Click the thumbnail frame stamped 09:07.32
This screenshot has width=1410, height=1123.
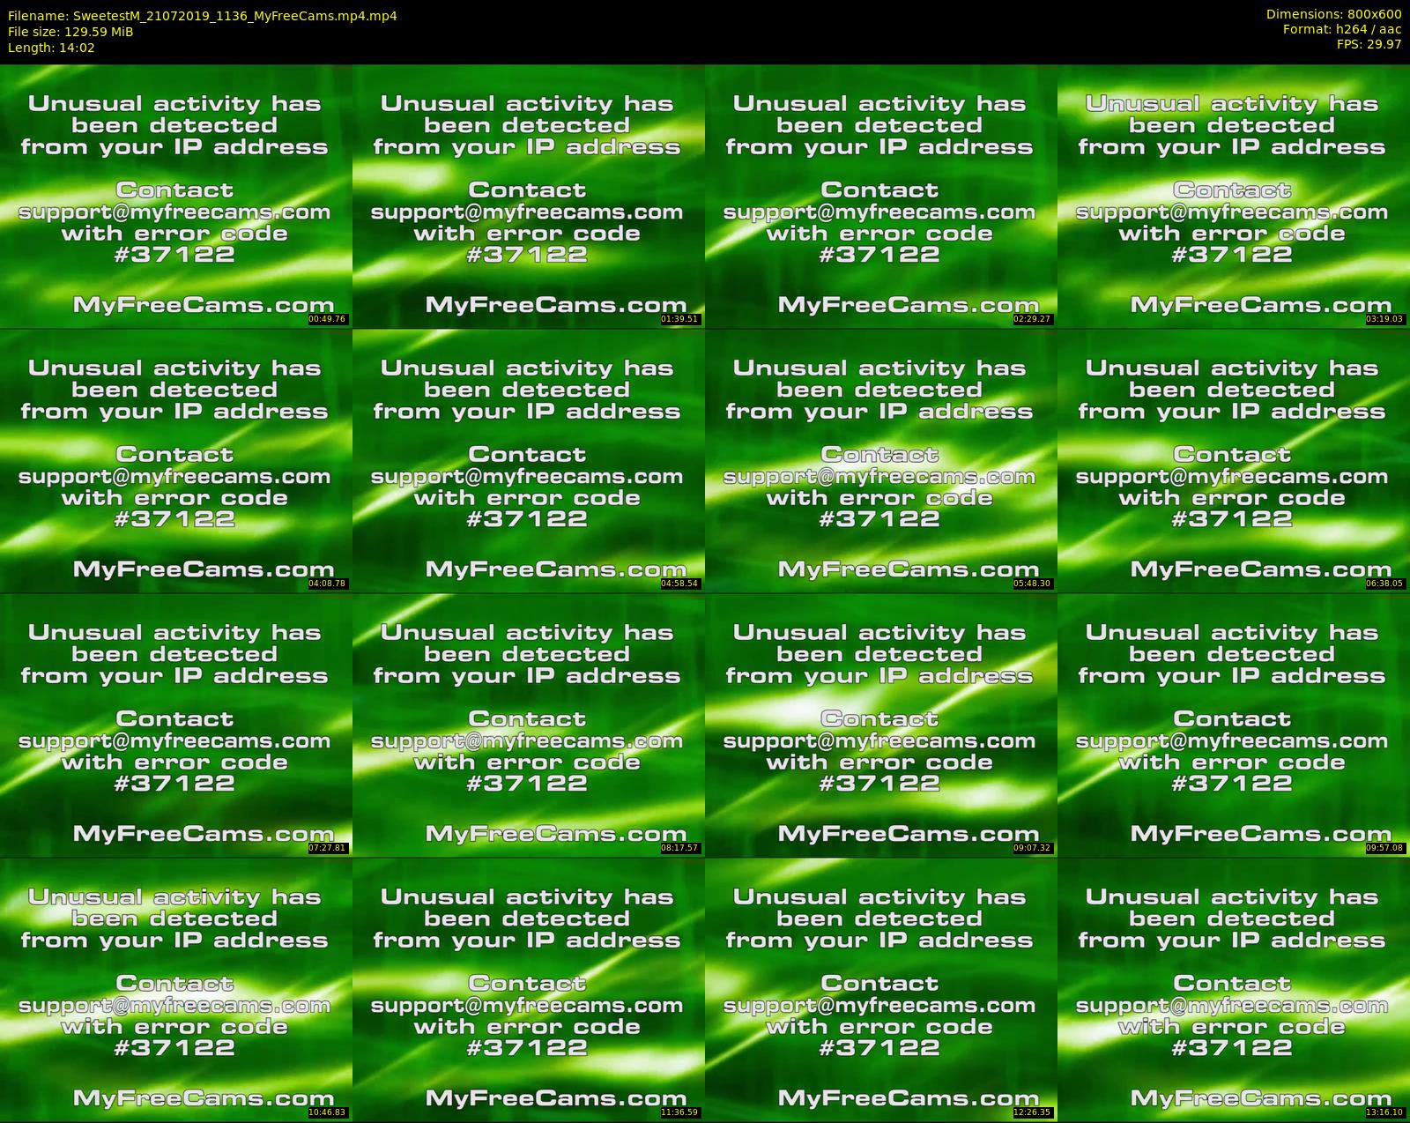[x=880, y=725]
